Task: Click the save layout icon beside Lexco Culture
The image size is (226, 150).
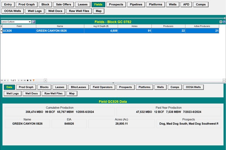Action: [x=34, y=22]
